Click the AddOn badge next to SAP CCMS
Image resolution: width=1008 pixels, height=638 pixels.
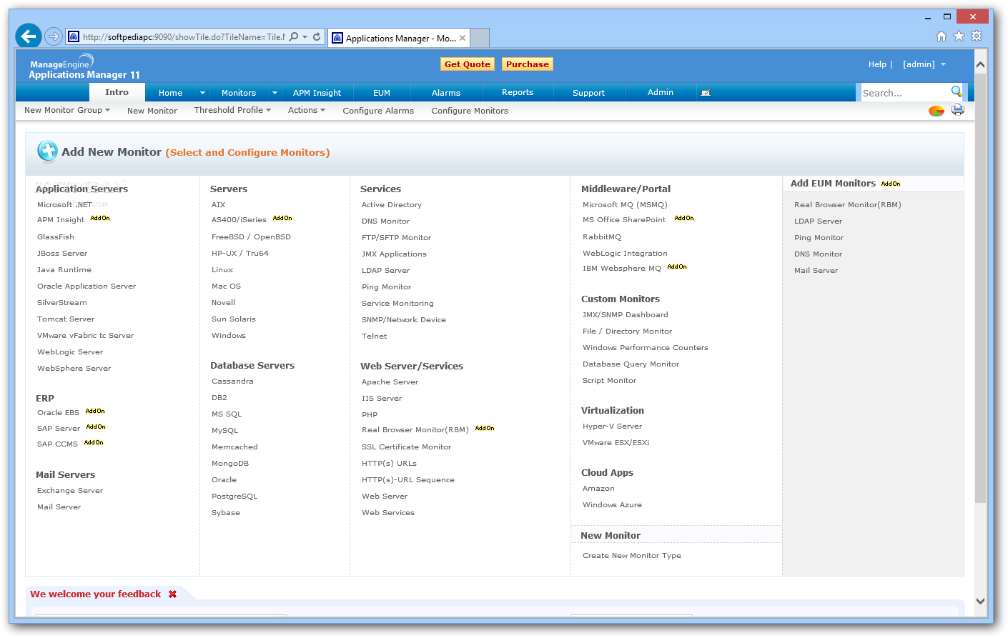(x=94, y=443)
